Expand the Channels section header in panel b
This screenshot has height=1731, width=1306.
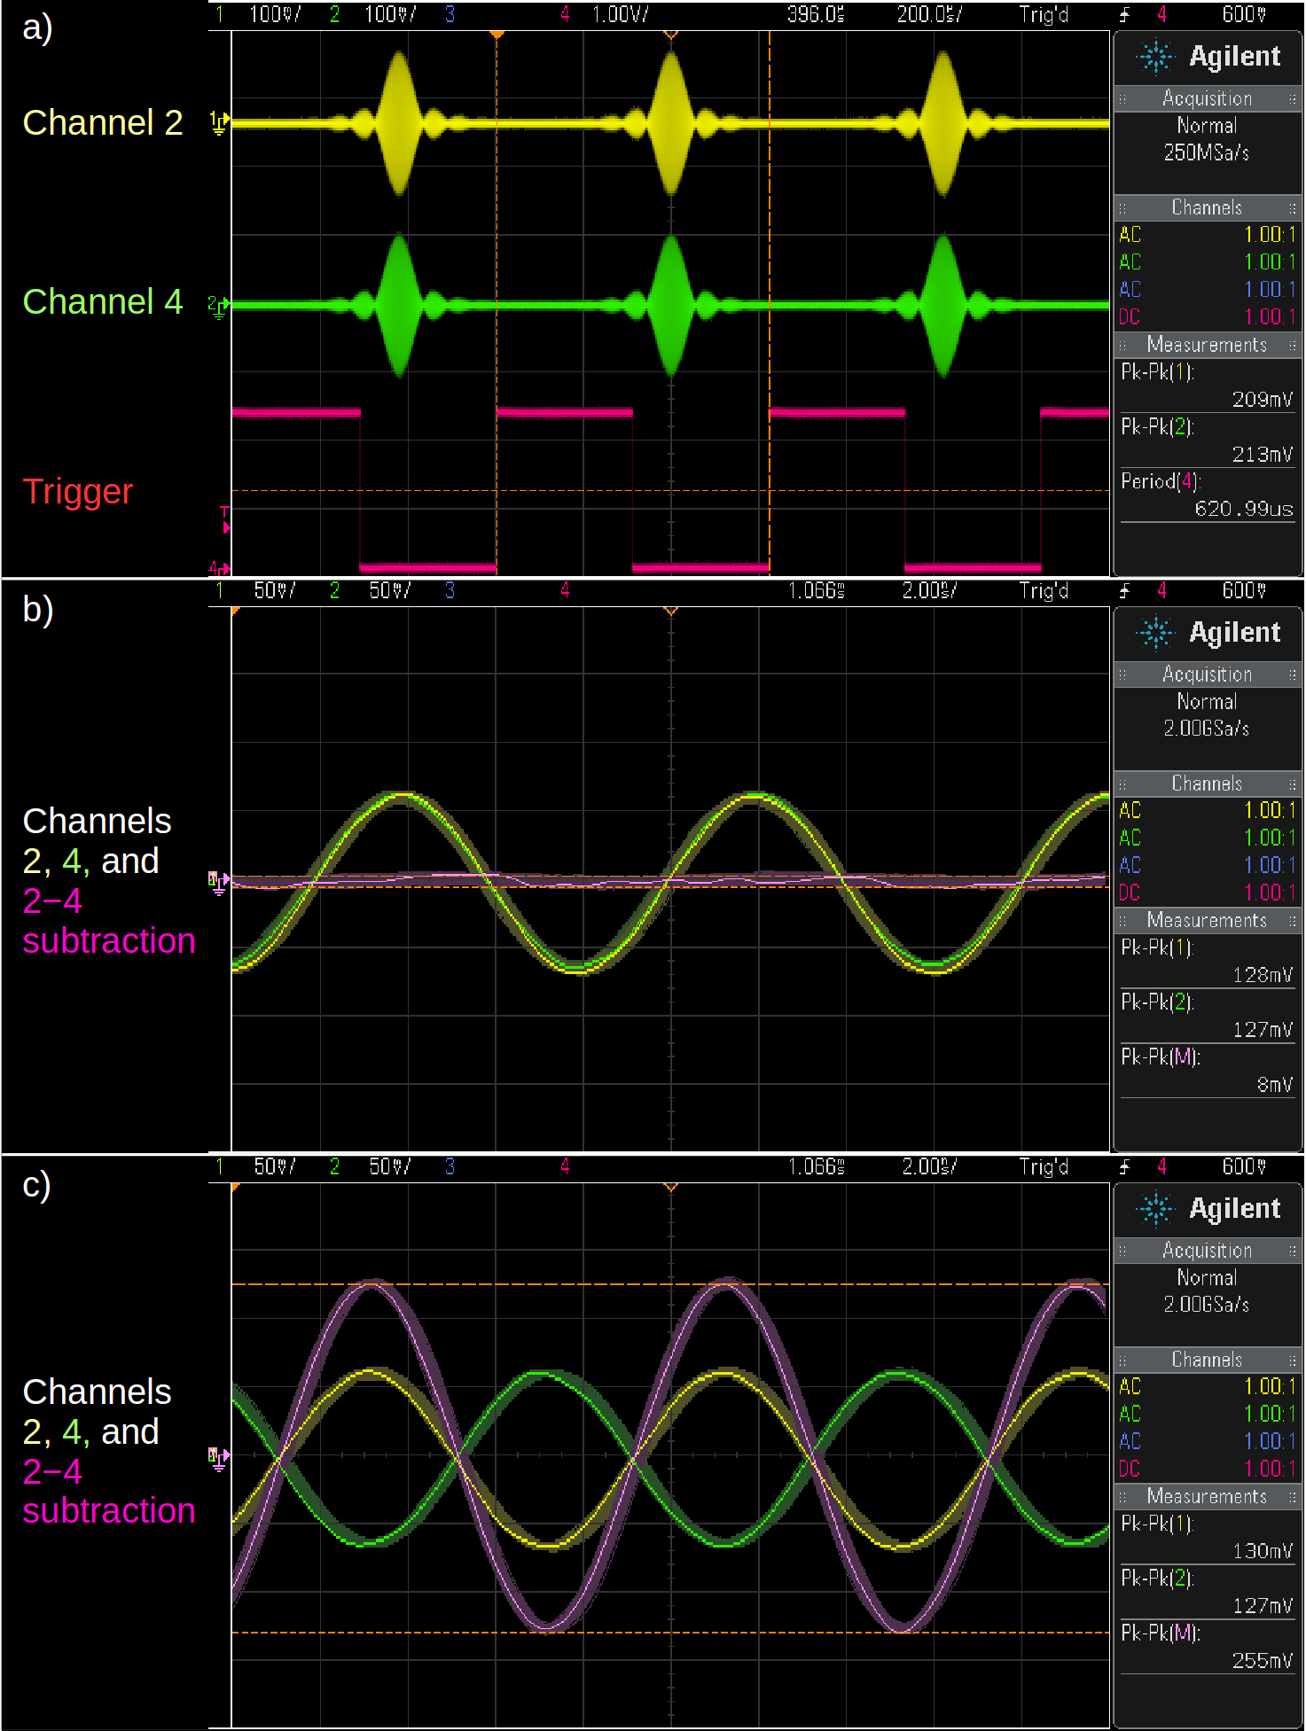[x=1207, y=784]
